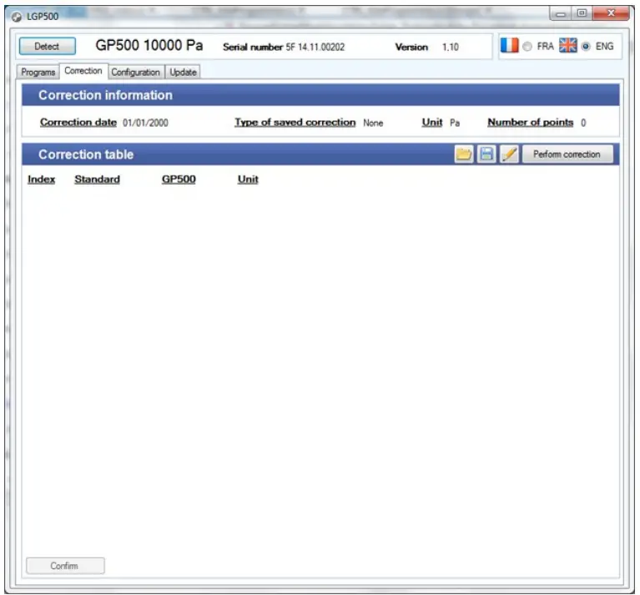Click the LGP500 title bar app icon
The width and height of the screenshot is (640, 595).
point(17,17)
